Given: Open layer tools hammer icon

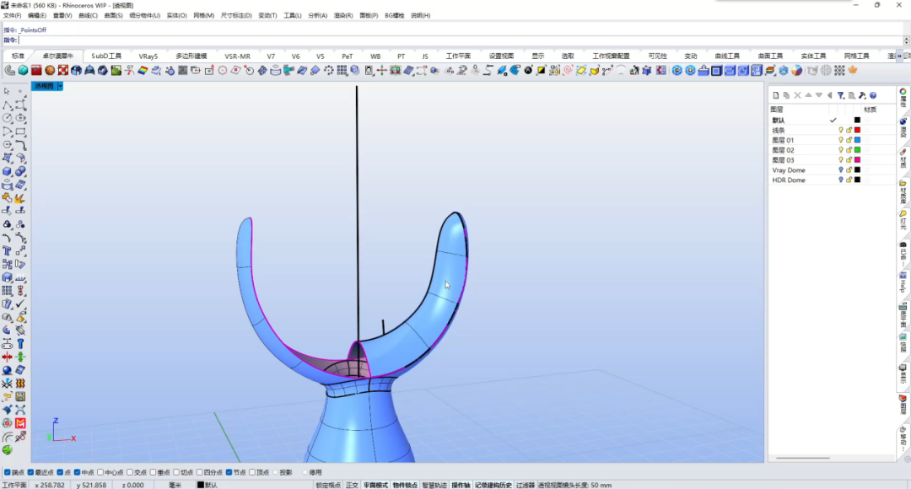Looking at the screenshot, I should pos(862,95).
